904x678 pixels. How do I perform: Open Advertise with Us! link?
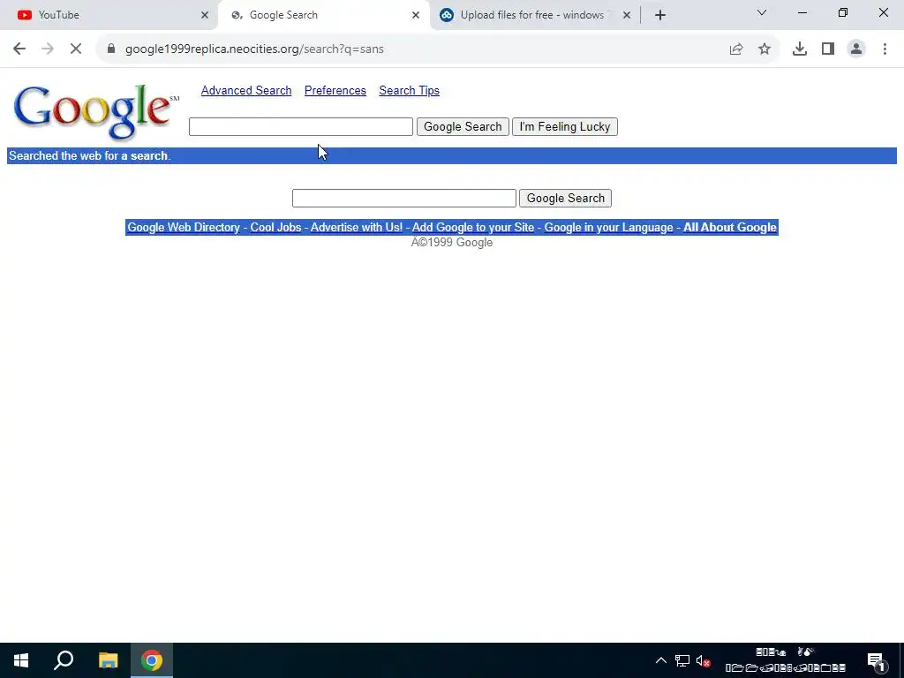pyautogui.click(x=357, y=227)
